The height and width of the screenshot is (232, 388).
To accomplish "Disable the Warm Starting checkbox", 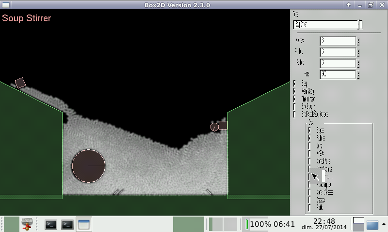I will click(x=295, y=91).
